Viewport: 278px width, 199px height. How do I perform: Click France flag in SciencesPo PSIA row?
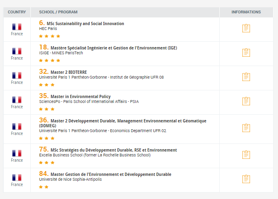[x=17, y=100]
